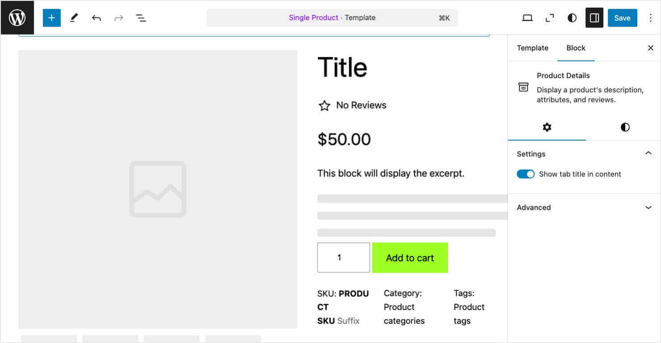Close the Settings sidebar
This screenshot has width=661, height=343.
(x=651, y=48)
